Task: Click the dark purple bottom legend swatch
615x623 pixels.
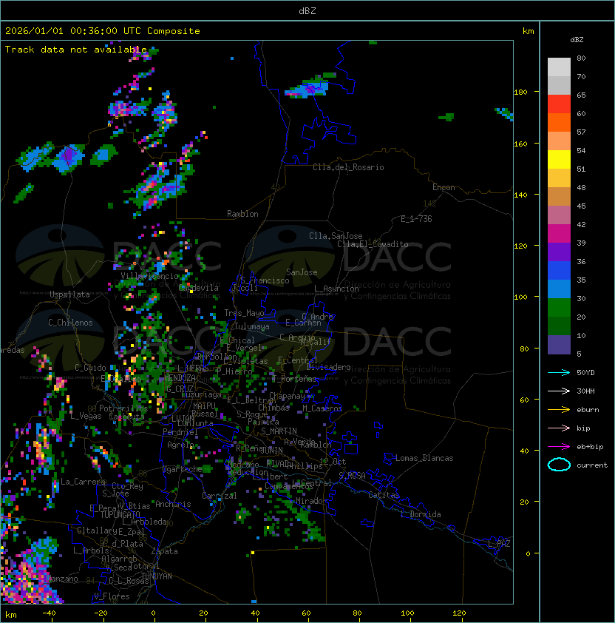Action: point(559,345)
